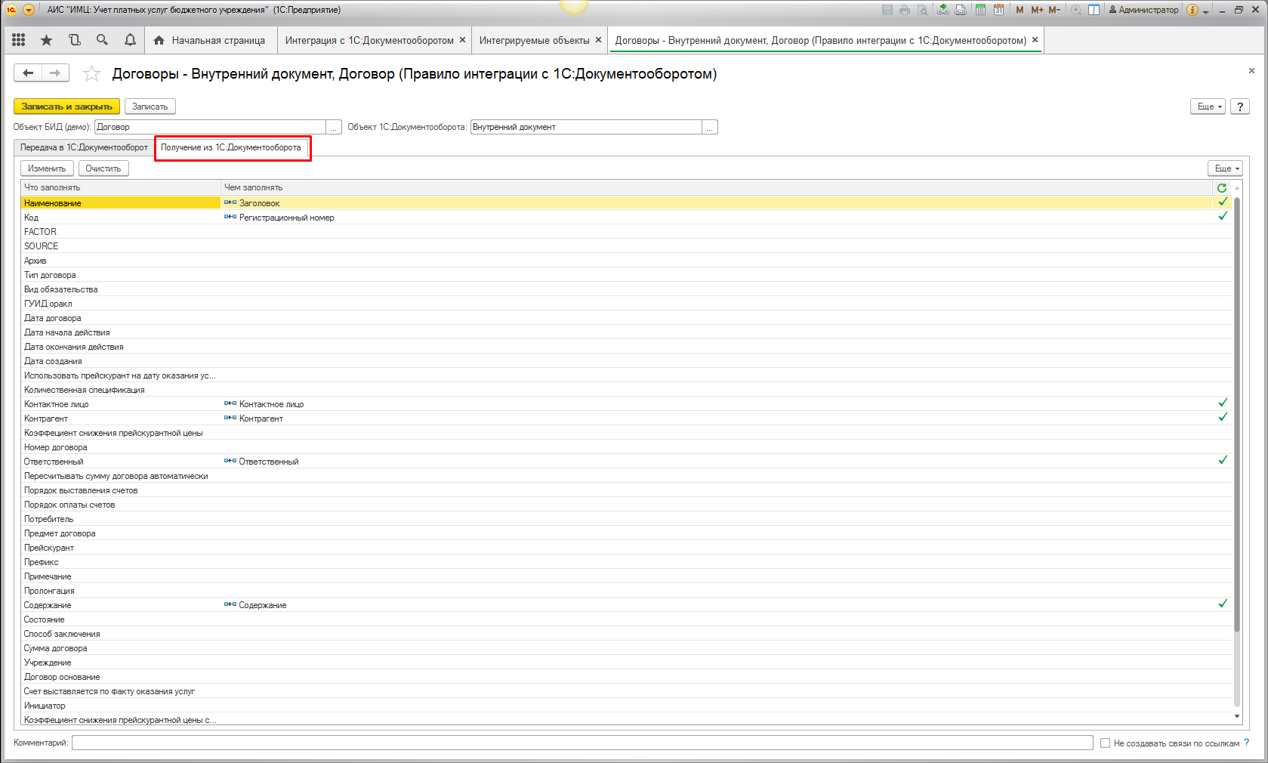Click the back arrow navigation button
1268x763 pixels.
(x=28, y=73)
